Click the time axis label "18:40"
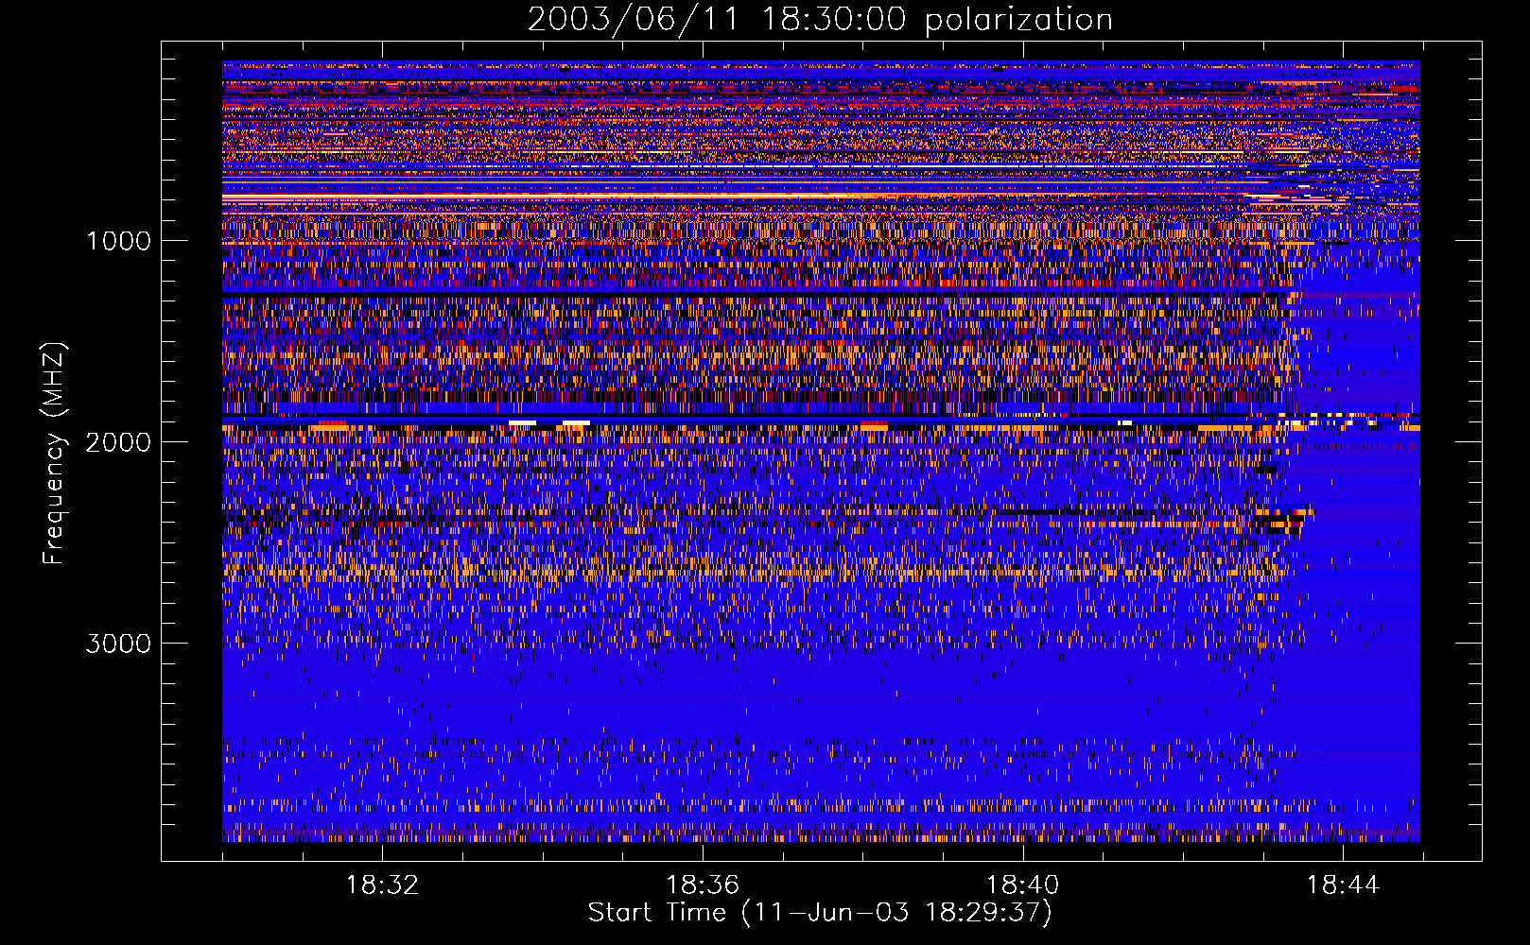Screen dimensions: 1530x945 1023,885
